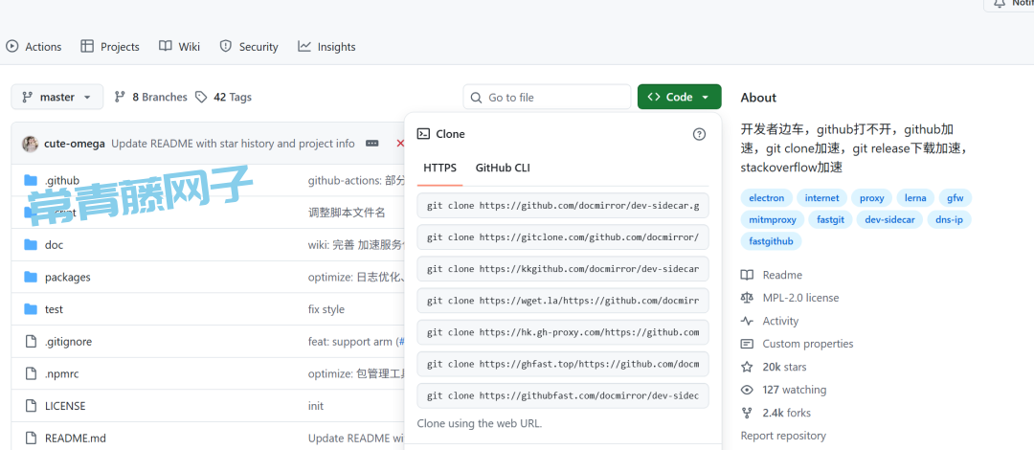Click the MPL-2.0 license scale icon
1034x450 pixels.
(x=747, y=298)
